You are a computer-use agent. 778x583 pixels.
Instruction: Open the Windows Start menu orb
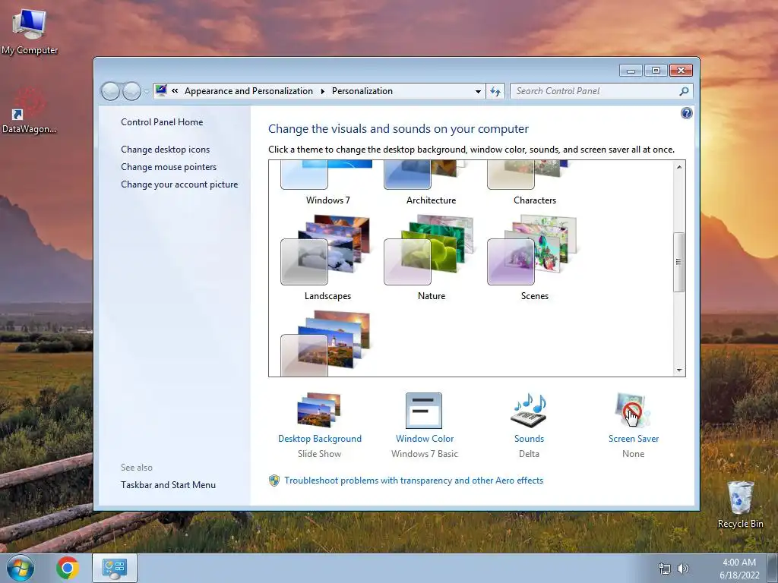tap(21, 568)
